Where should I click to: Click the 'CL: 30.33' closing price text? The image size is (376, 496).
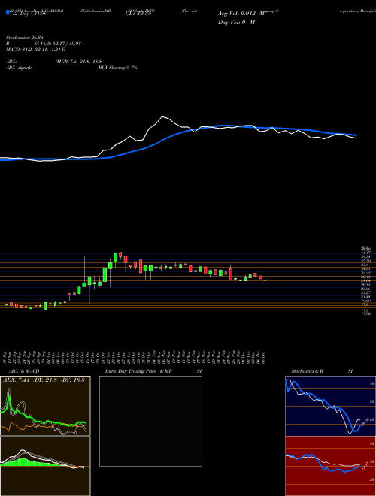138,14
